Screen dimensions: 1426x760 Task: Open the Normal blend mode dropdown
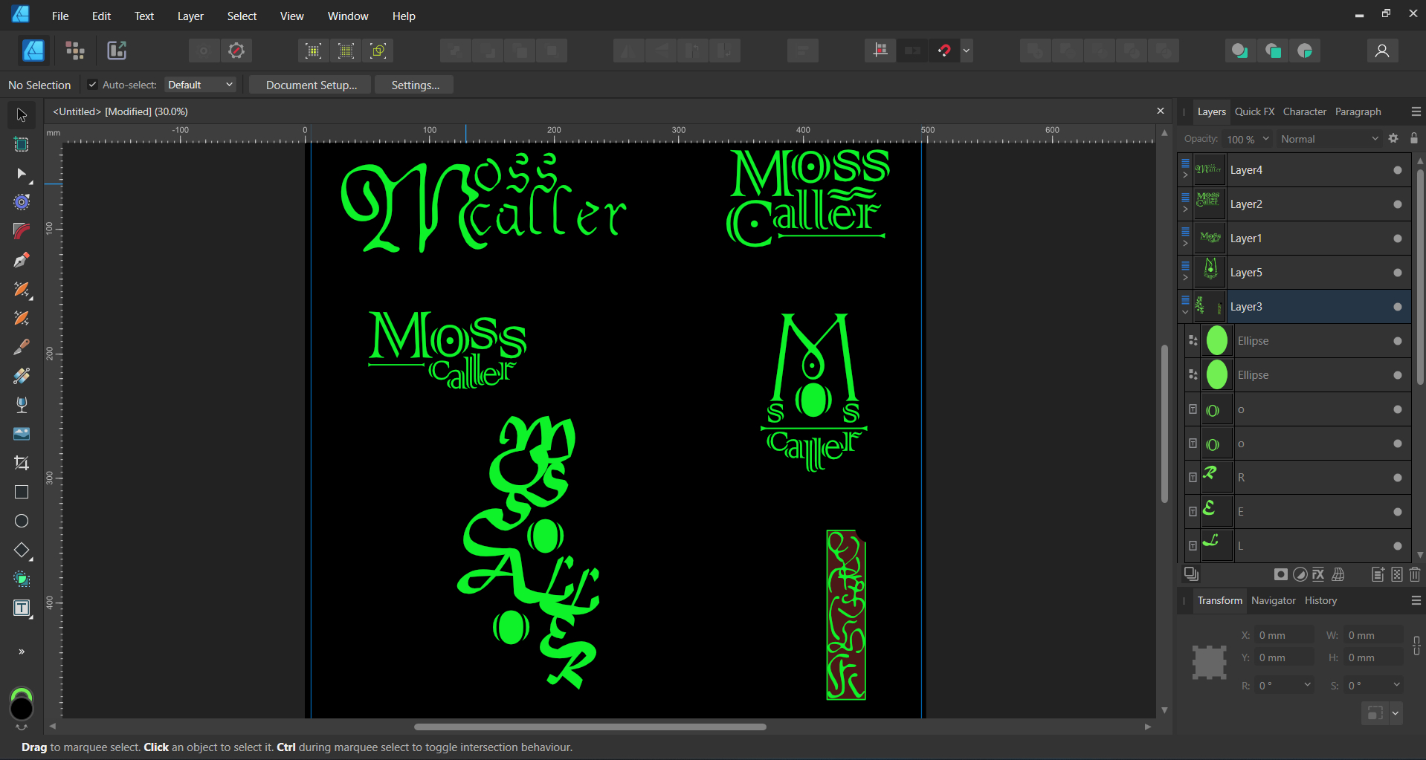[x=1329, y=139]
